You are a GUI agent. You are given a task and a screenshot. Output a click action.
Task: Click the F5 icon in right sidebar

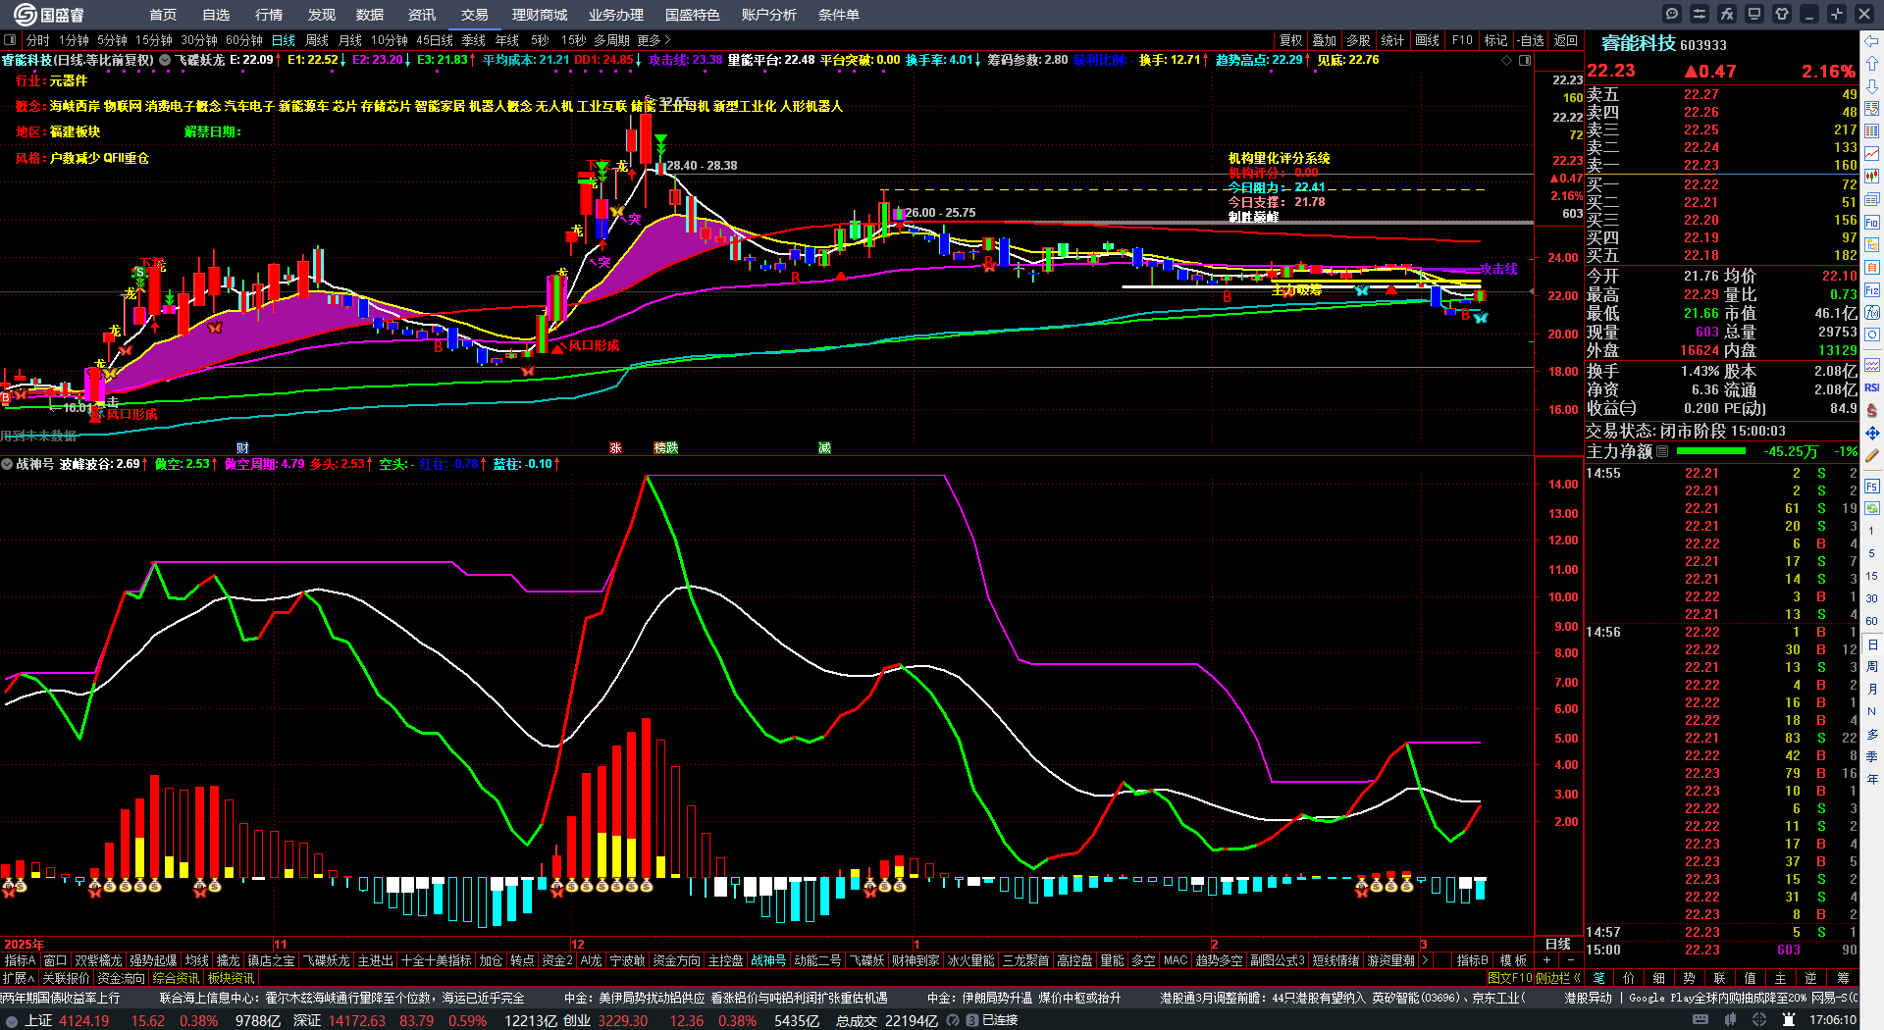1872,486
